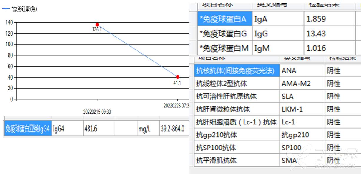Click the IgG4 result value 481.6

(91, 129)
